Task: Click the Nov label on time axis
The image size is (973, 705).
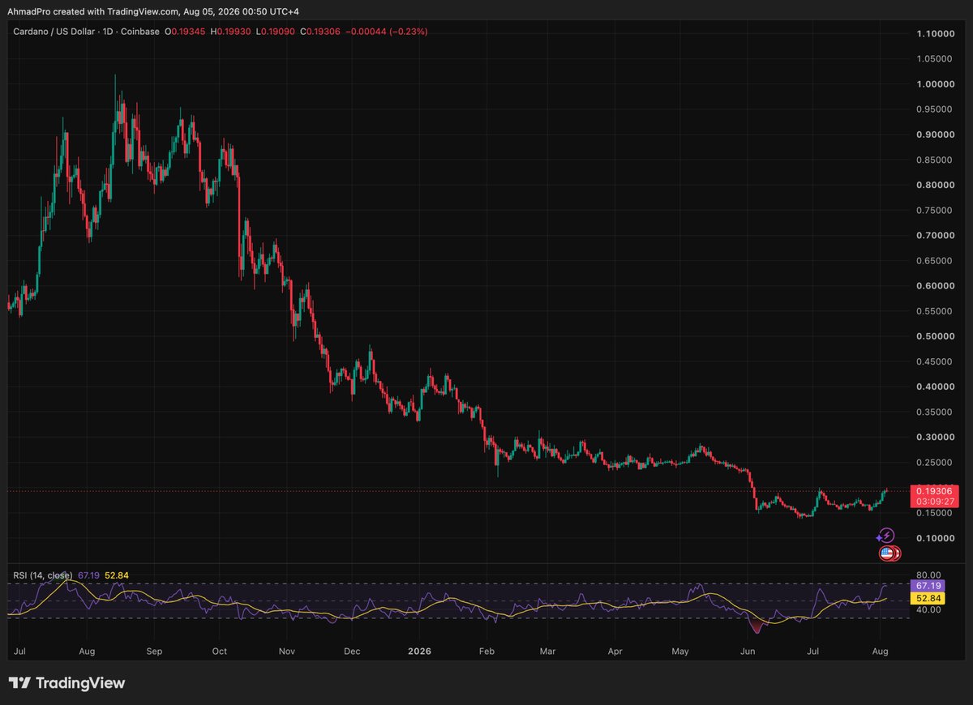Action: 285,651
